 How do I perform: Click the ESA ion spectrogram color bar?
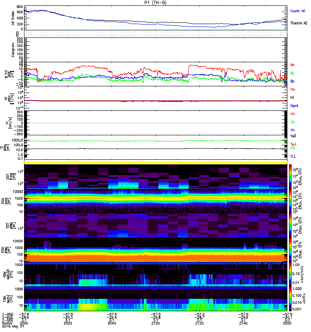coord(290,201)
